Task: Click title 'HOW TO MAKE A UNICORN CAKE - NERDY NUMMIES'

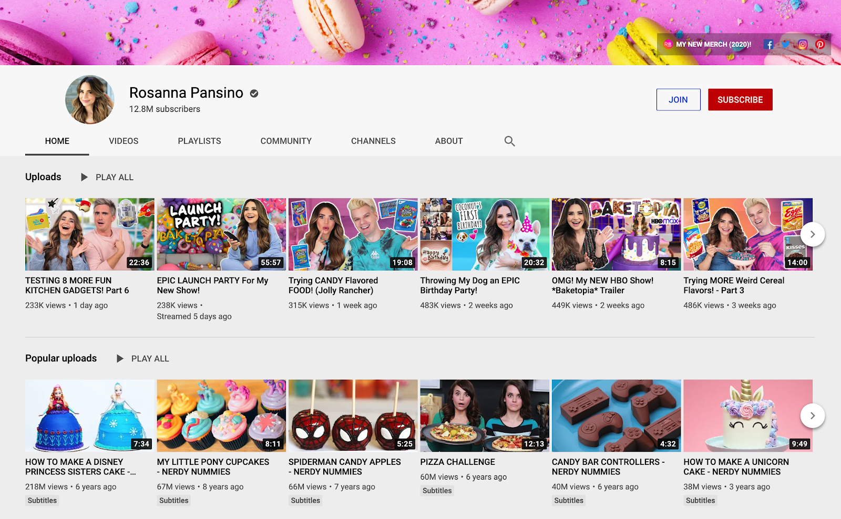Action: 736,467
